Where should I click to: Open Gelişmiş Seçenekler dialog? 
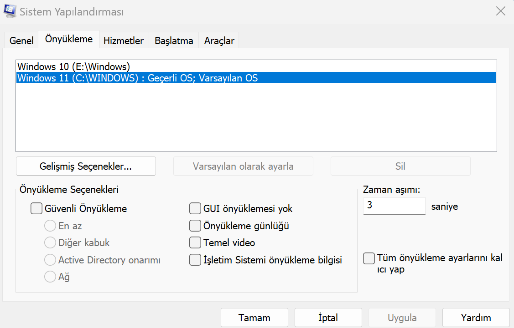86,166
